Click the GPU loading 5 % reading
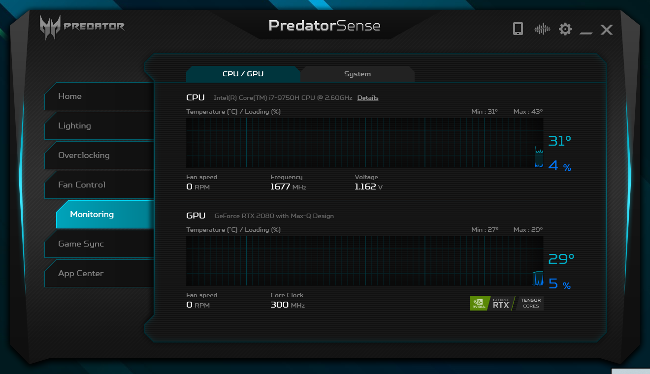650x374 pixels. click(560, 284)
